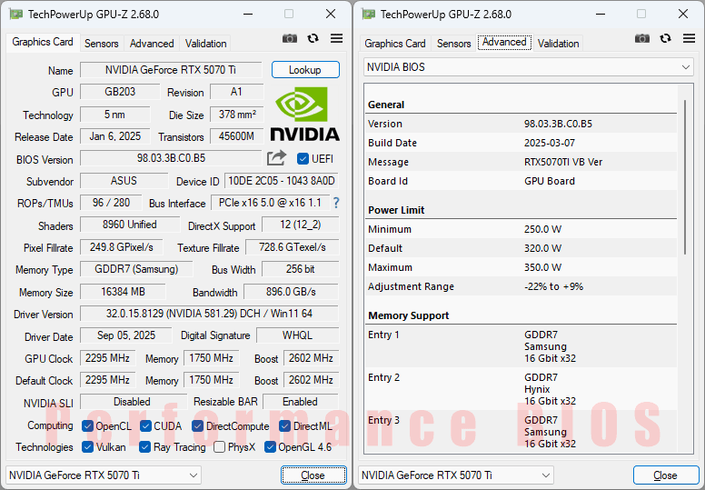Toggle the OpenCL checkbox
Image resolution: width=705 pixels, height=490 pixels.
88,426
